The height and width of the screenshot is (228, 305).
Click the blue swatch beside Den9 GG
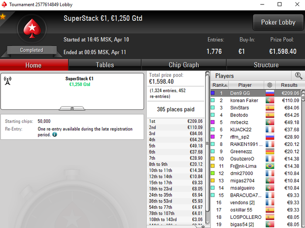pos(213,93)
